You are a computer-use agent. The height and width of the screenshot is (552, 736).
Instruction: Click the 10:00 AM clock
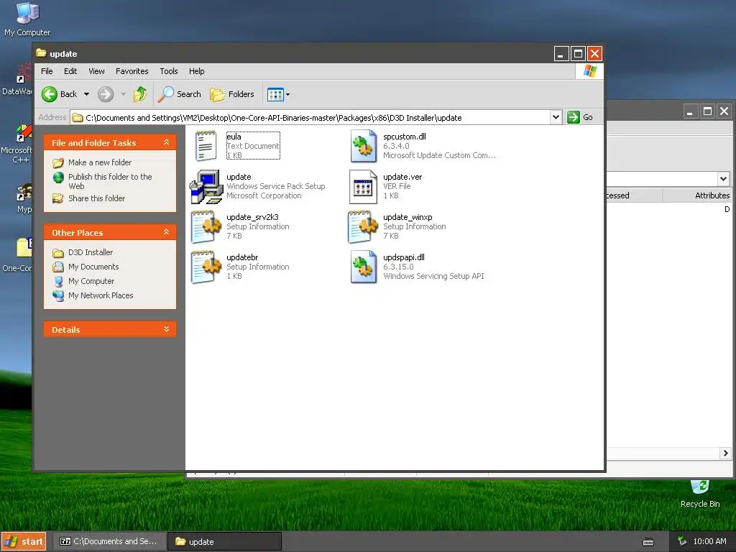coord(709,541)
